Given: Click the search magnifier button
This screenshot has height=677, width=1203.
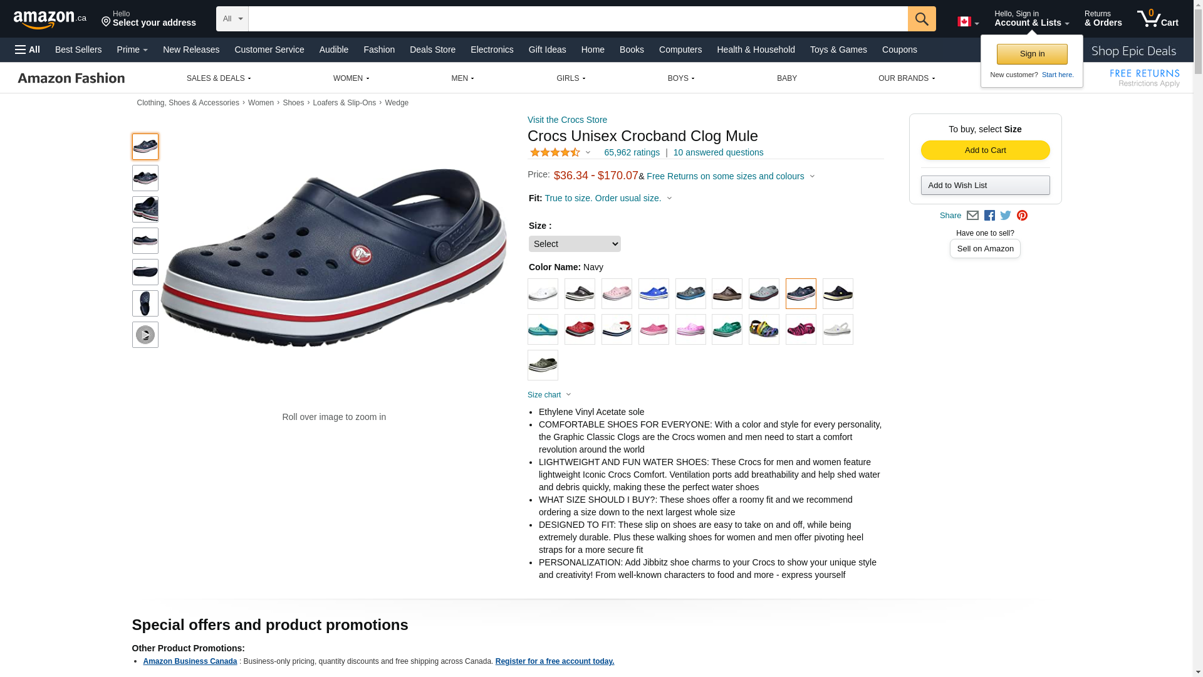Looking at the screenshot, I should click(922, 19).
